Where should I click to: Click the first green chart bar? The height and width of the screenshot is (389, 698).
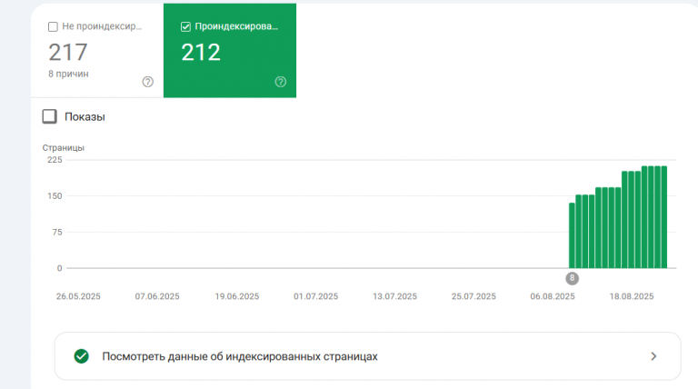(572, 235)
